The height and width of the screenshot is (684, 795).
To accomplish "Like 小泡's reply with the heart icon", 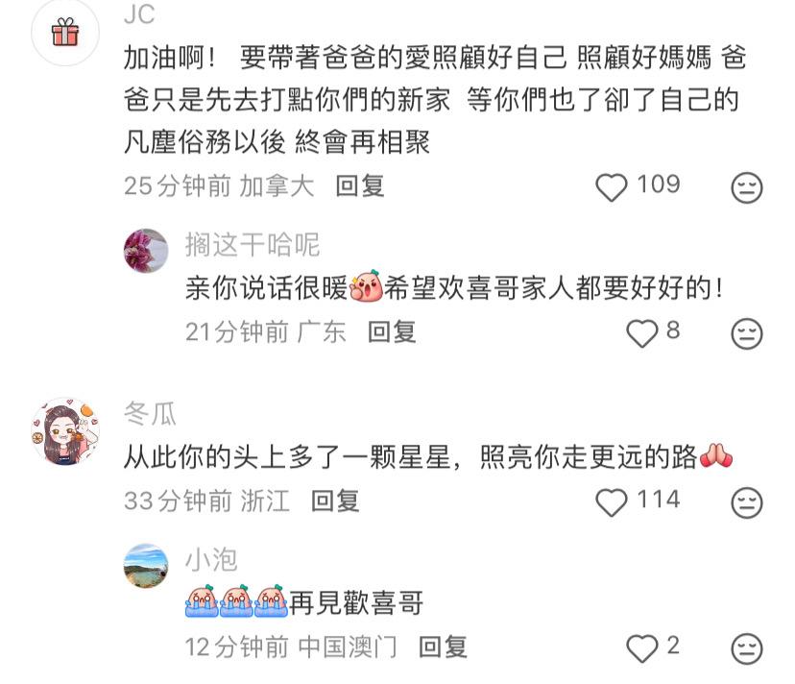I will point(642,647).
